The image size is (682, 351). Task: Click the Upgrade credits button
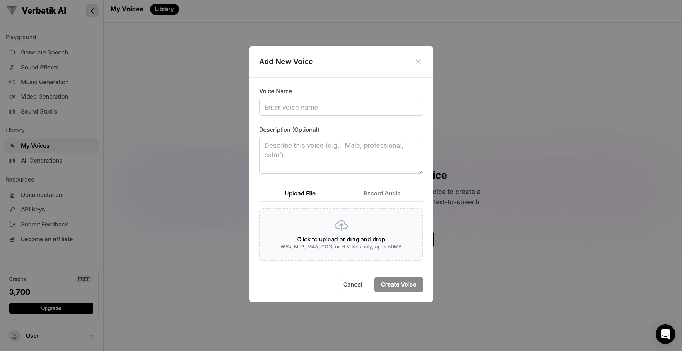(x=51, y=308)
